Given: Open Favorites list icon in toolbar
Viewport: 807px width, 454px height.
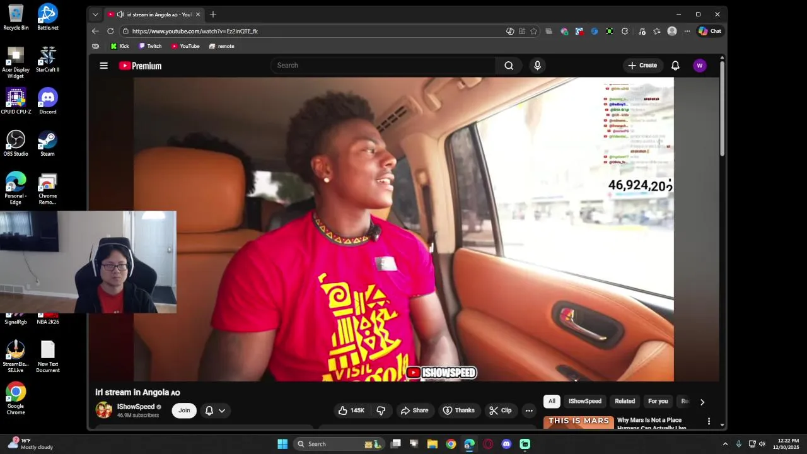Looking at the screenshot, I should 657,31.
